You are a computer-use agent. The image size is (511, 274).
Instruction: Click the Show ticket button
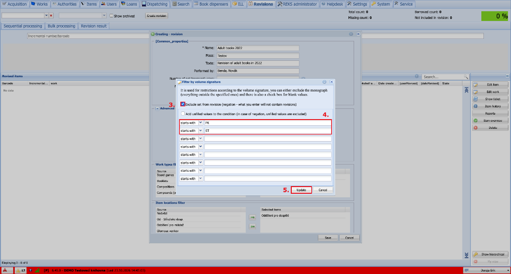(x=490, y=99)
